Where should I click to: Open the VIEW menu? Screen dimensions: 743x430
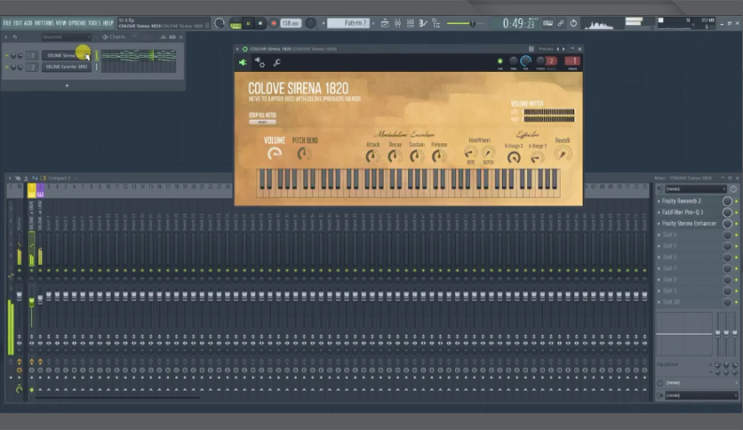(61, 23)
